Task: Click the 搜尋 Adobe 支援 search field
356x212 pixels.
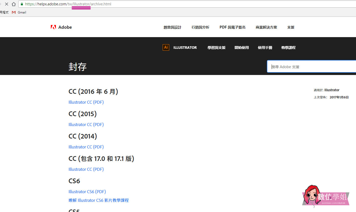Action: point(311,67)
